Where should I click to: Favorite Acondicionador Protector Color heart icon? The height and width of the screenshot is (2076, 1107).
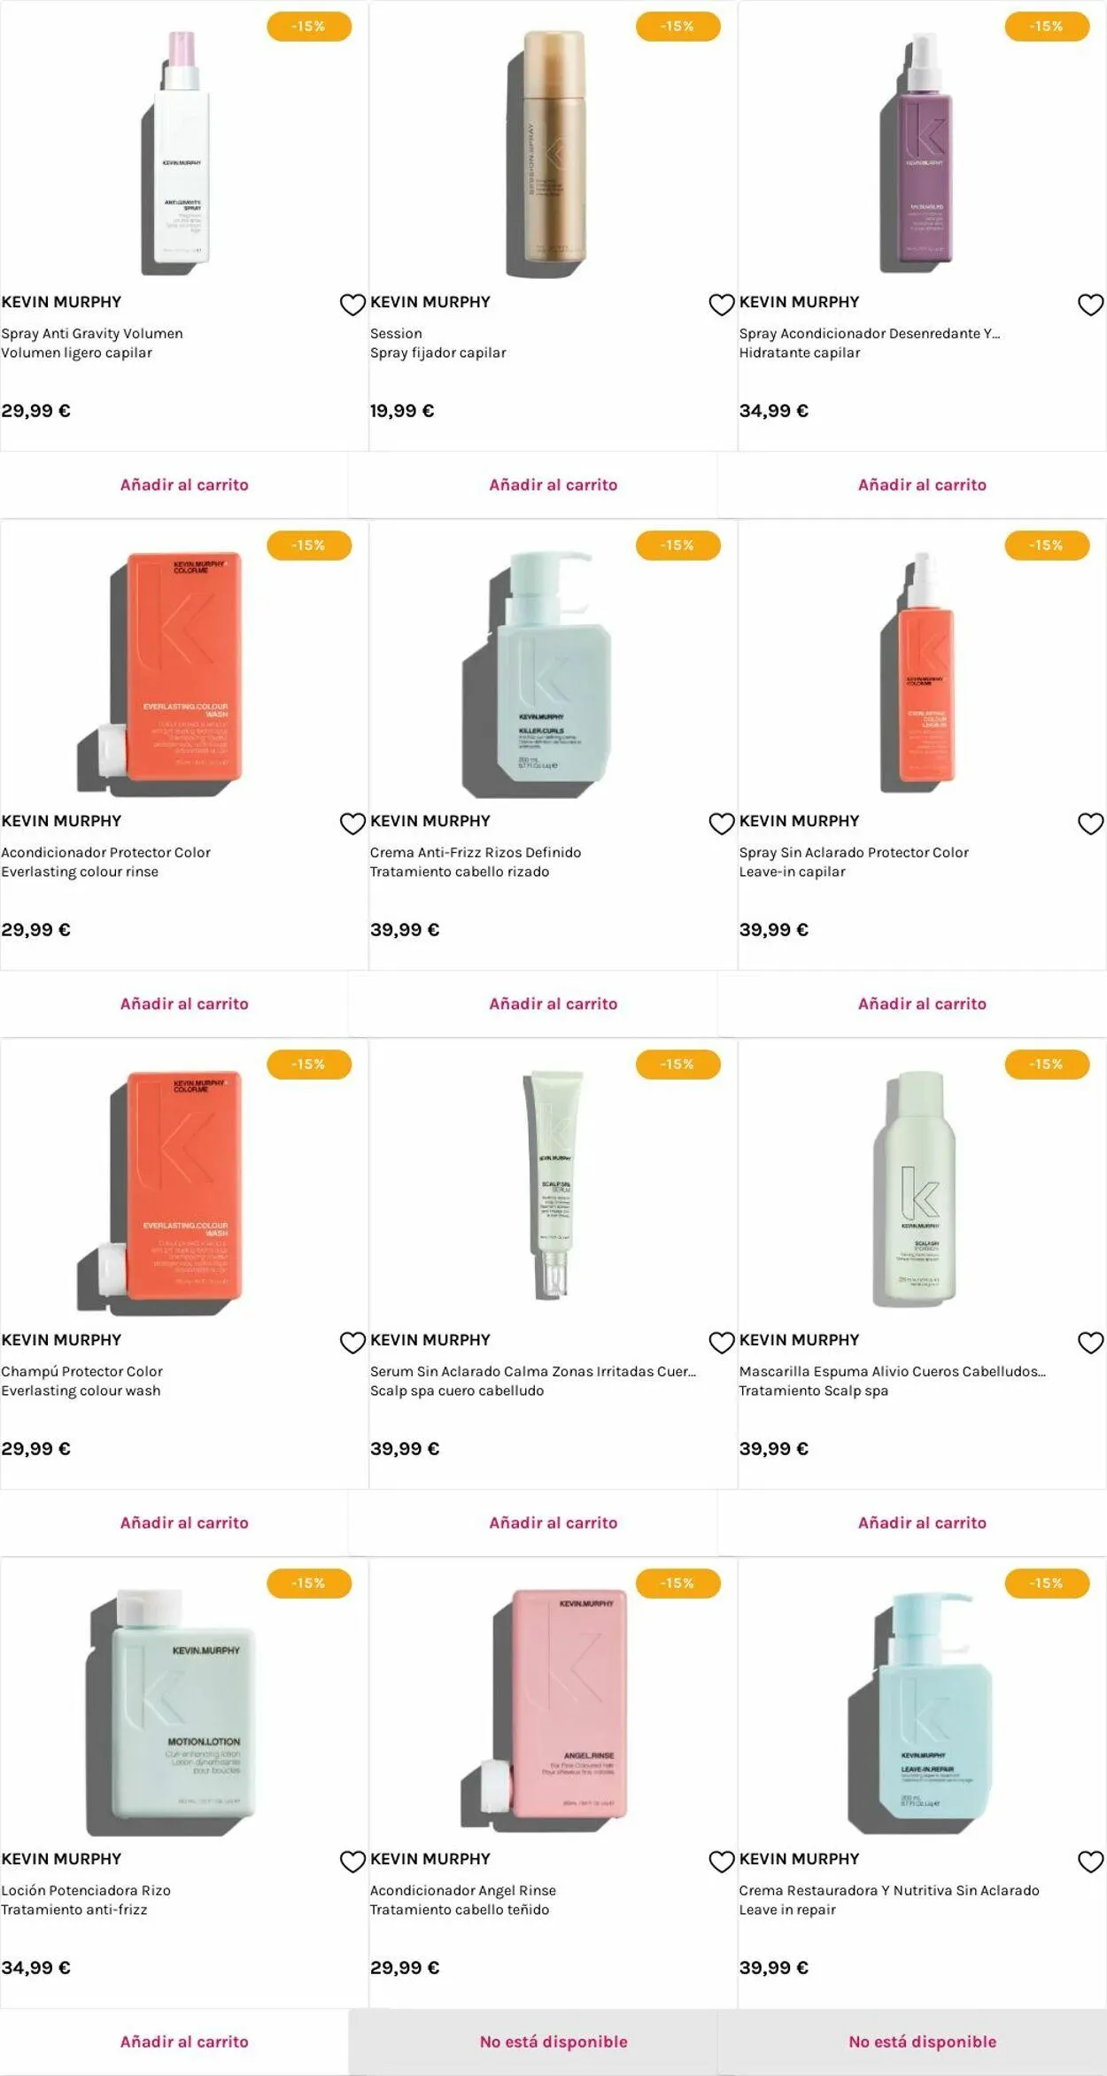(x=352, y=824)
